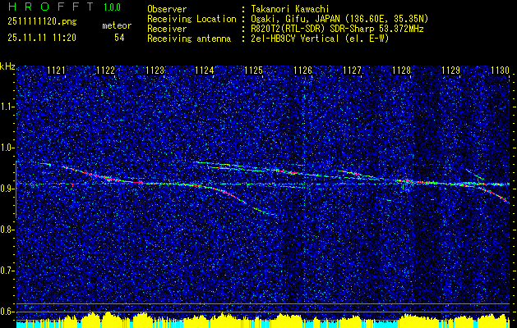
Task: Click the 1123 time marker
Action: click(x=155, y=70)
